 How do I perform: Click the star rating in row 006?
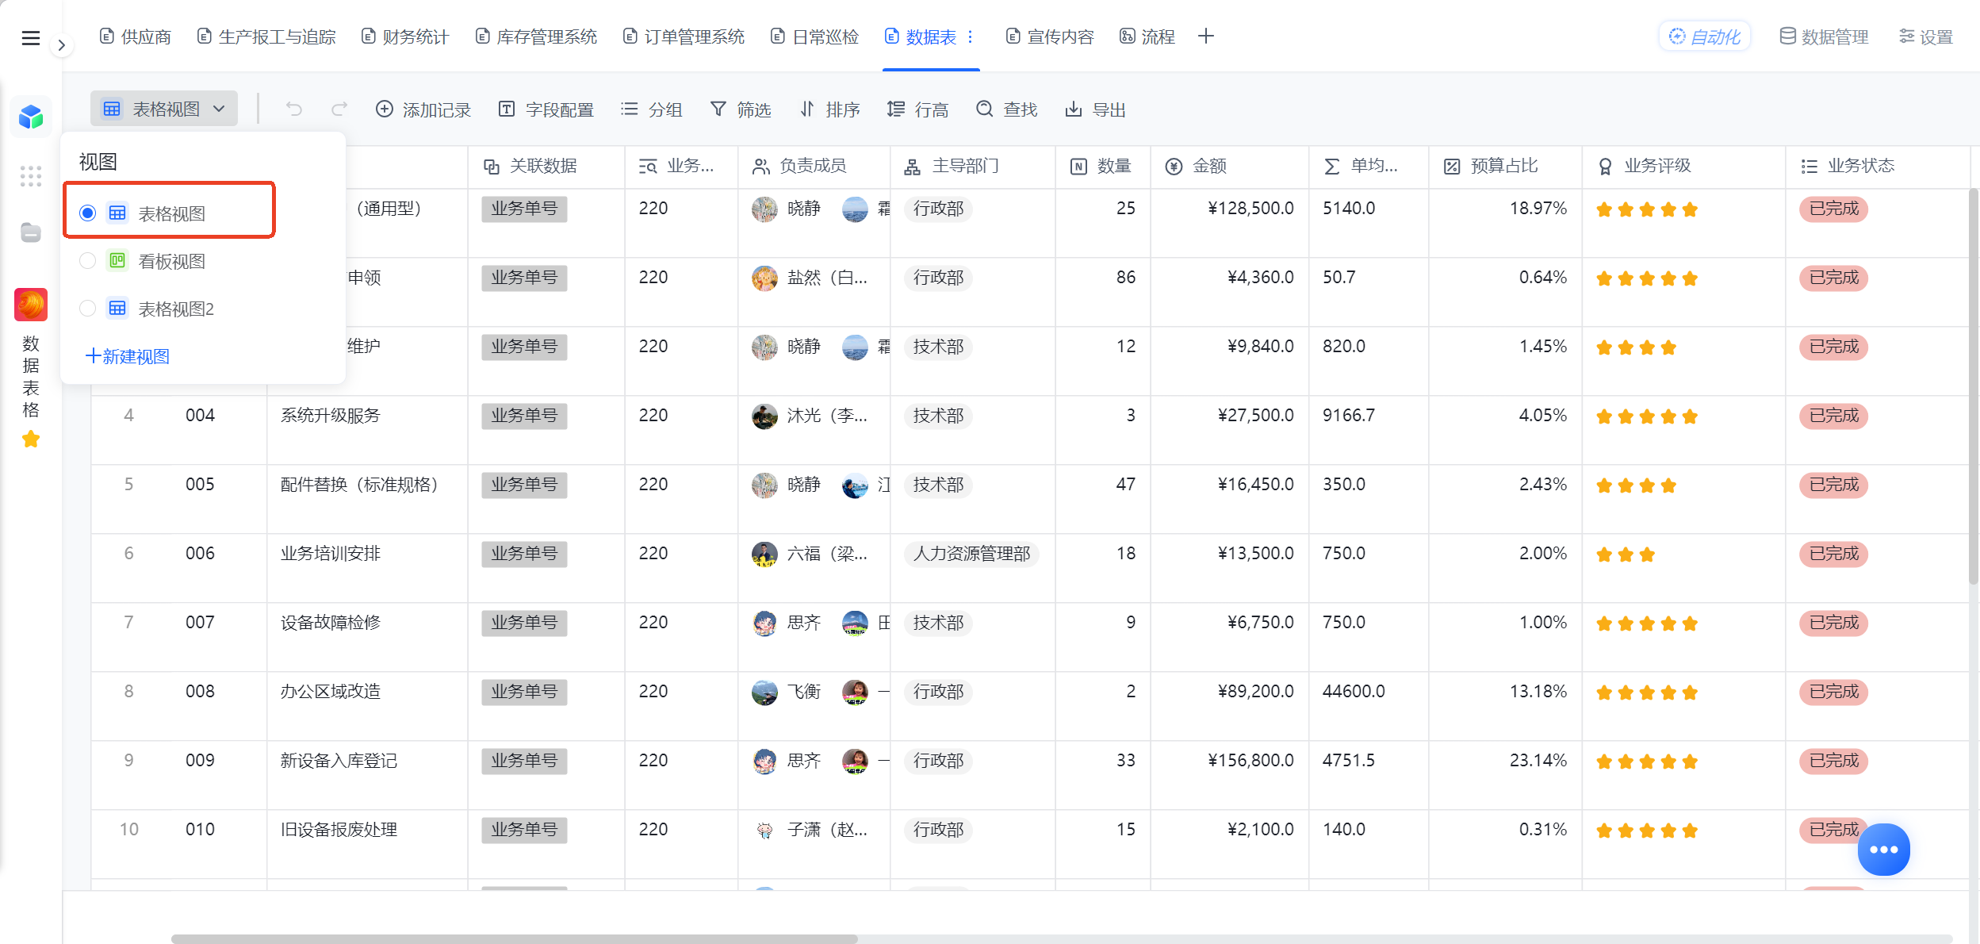coord(1626,555)
